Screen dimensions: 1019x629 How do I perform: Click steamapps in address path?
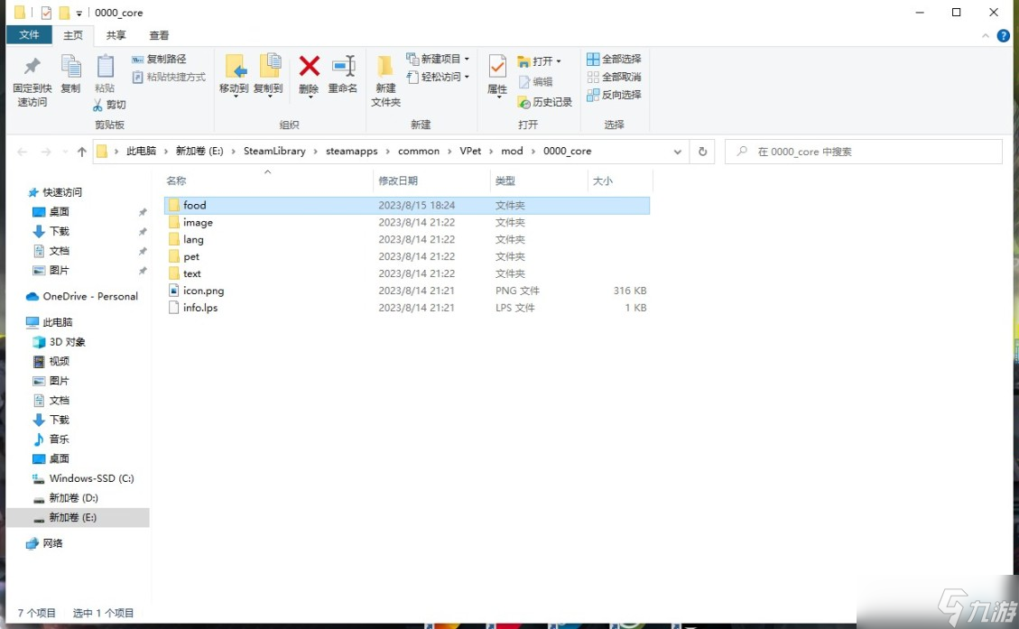coord(352,151)
